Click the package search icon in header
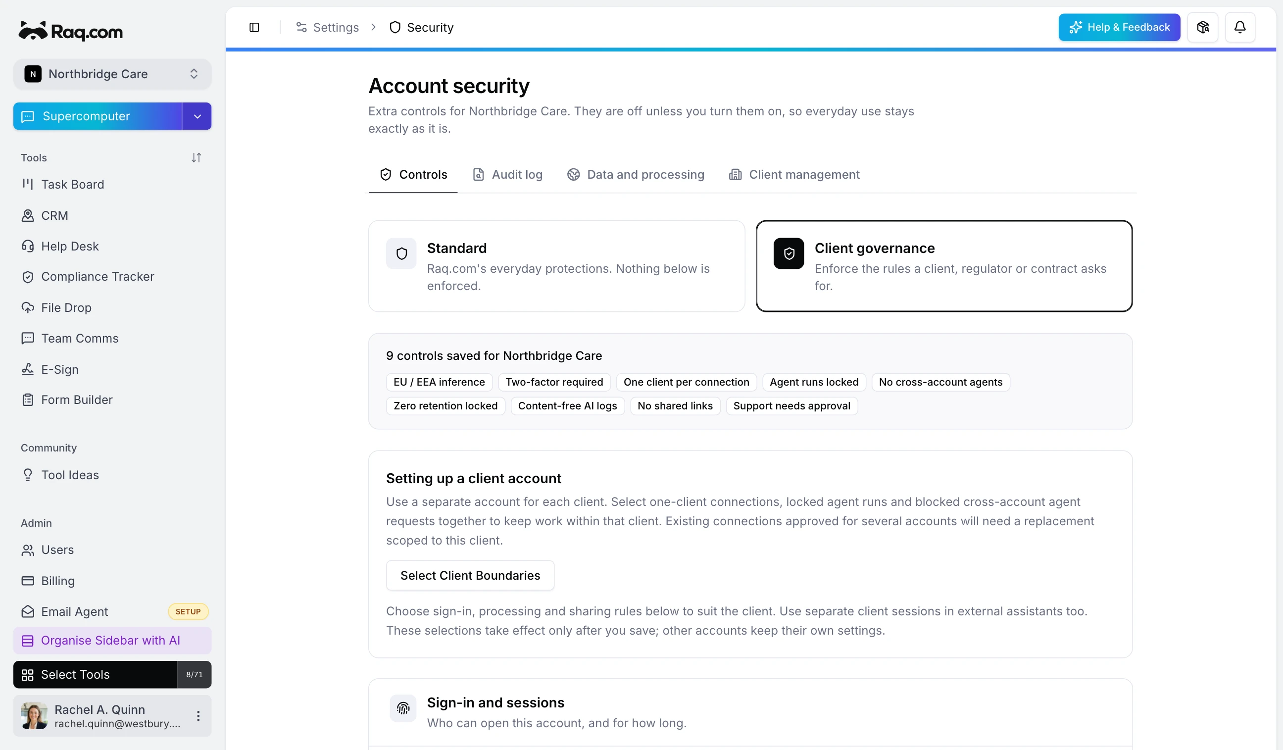This screenshot has height=750, width=1283. point(1202,28)
